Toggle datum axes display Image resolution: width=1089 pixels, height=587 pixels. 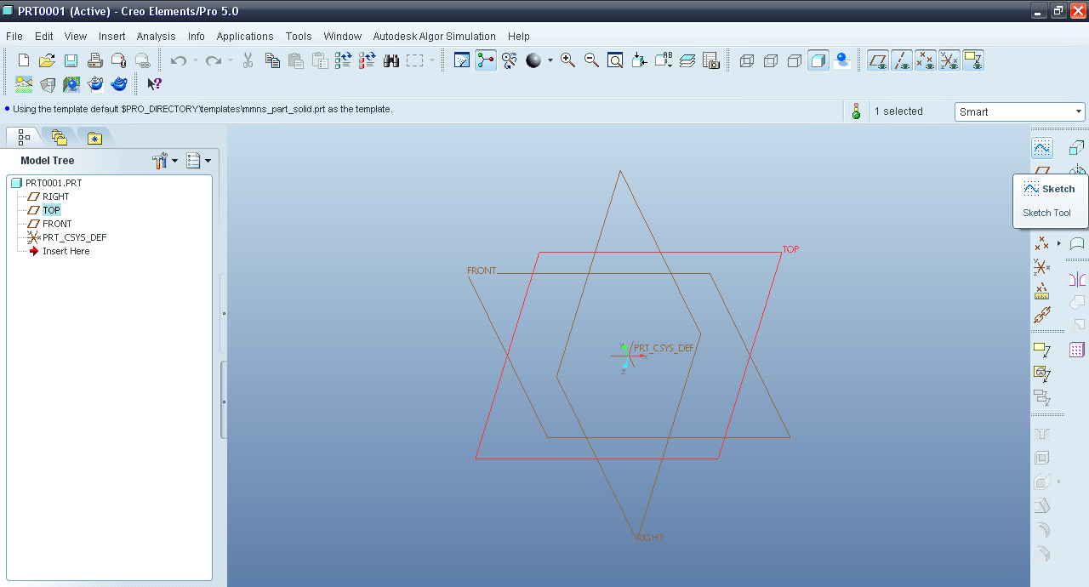coord(902,60)
